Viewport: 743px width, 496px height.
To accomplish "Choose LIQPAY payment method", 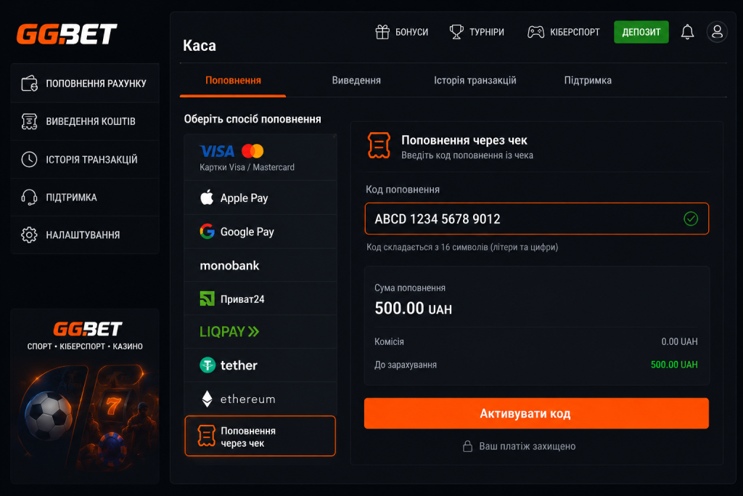I will 260,331.
